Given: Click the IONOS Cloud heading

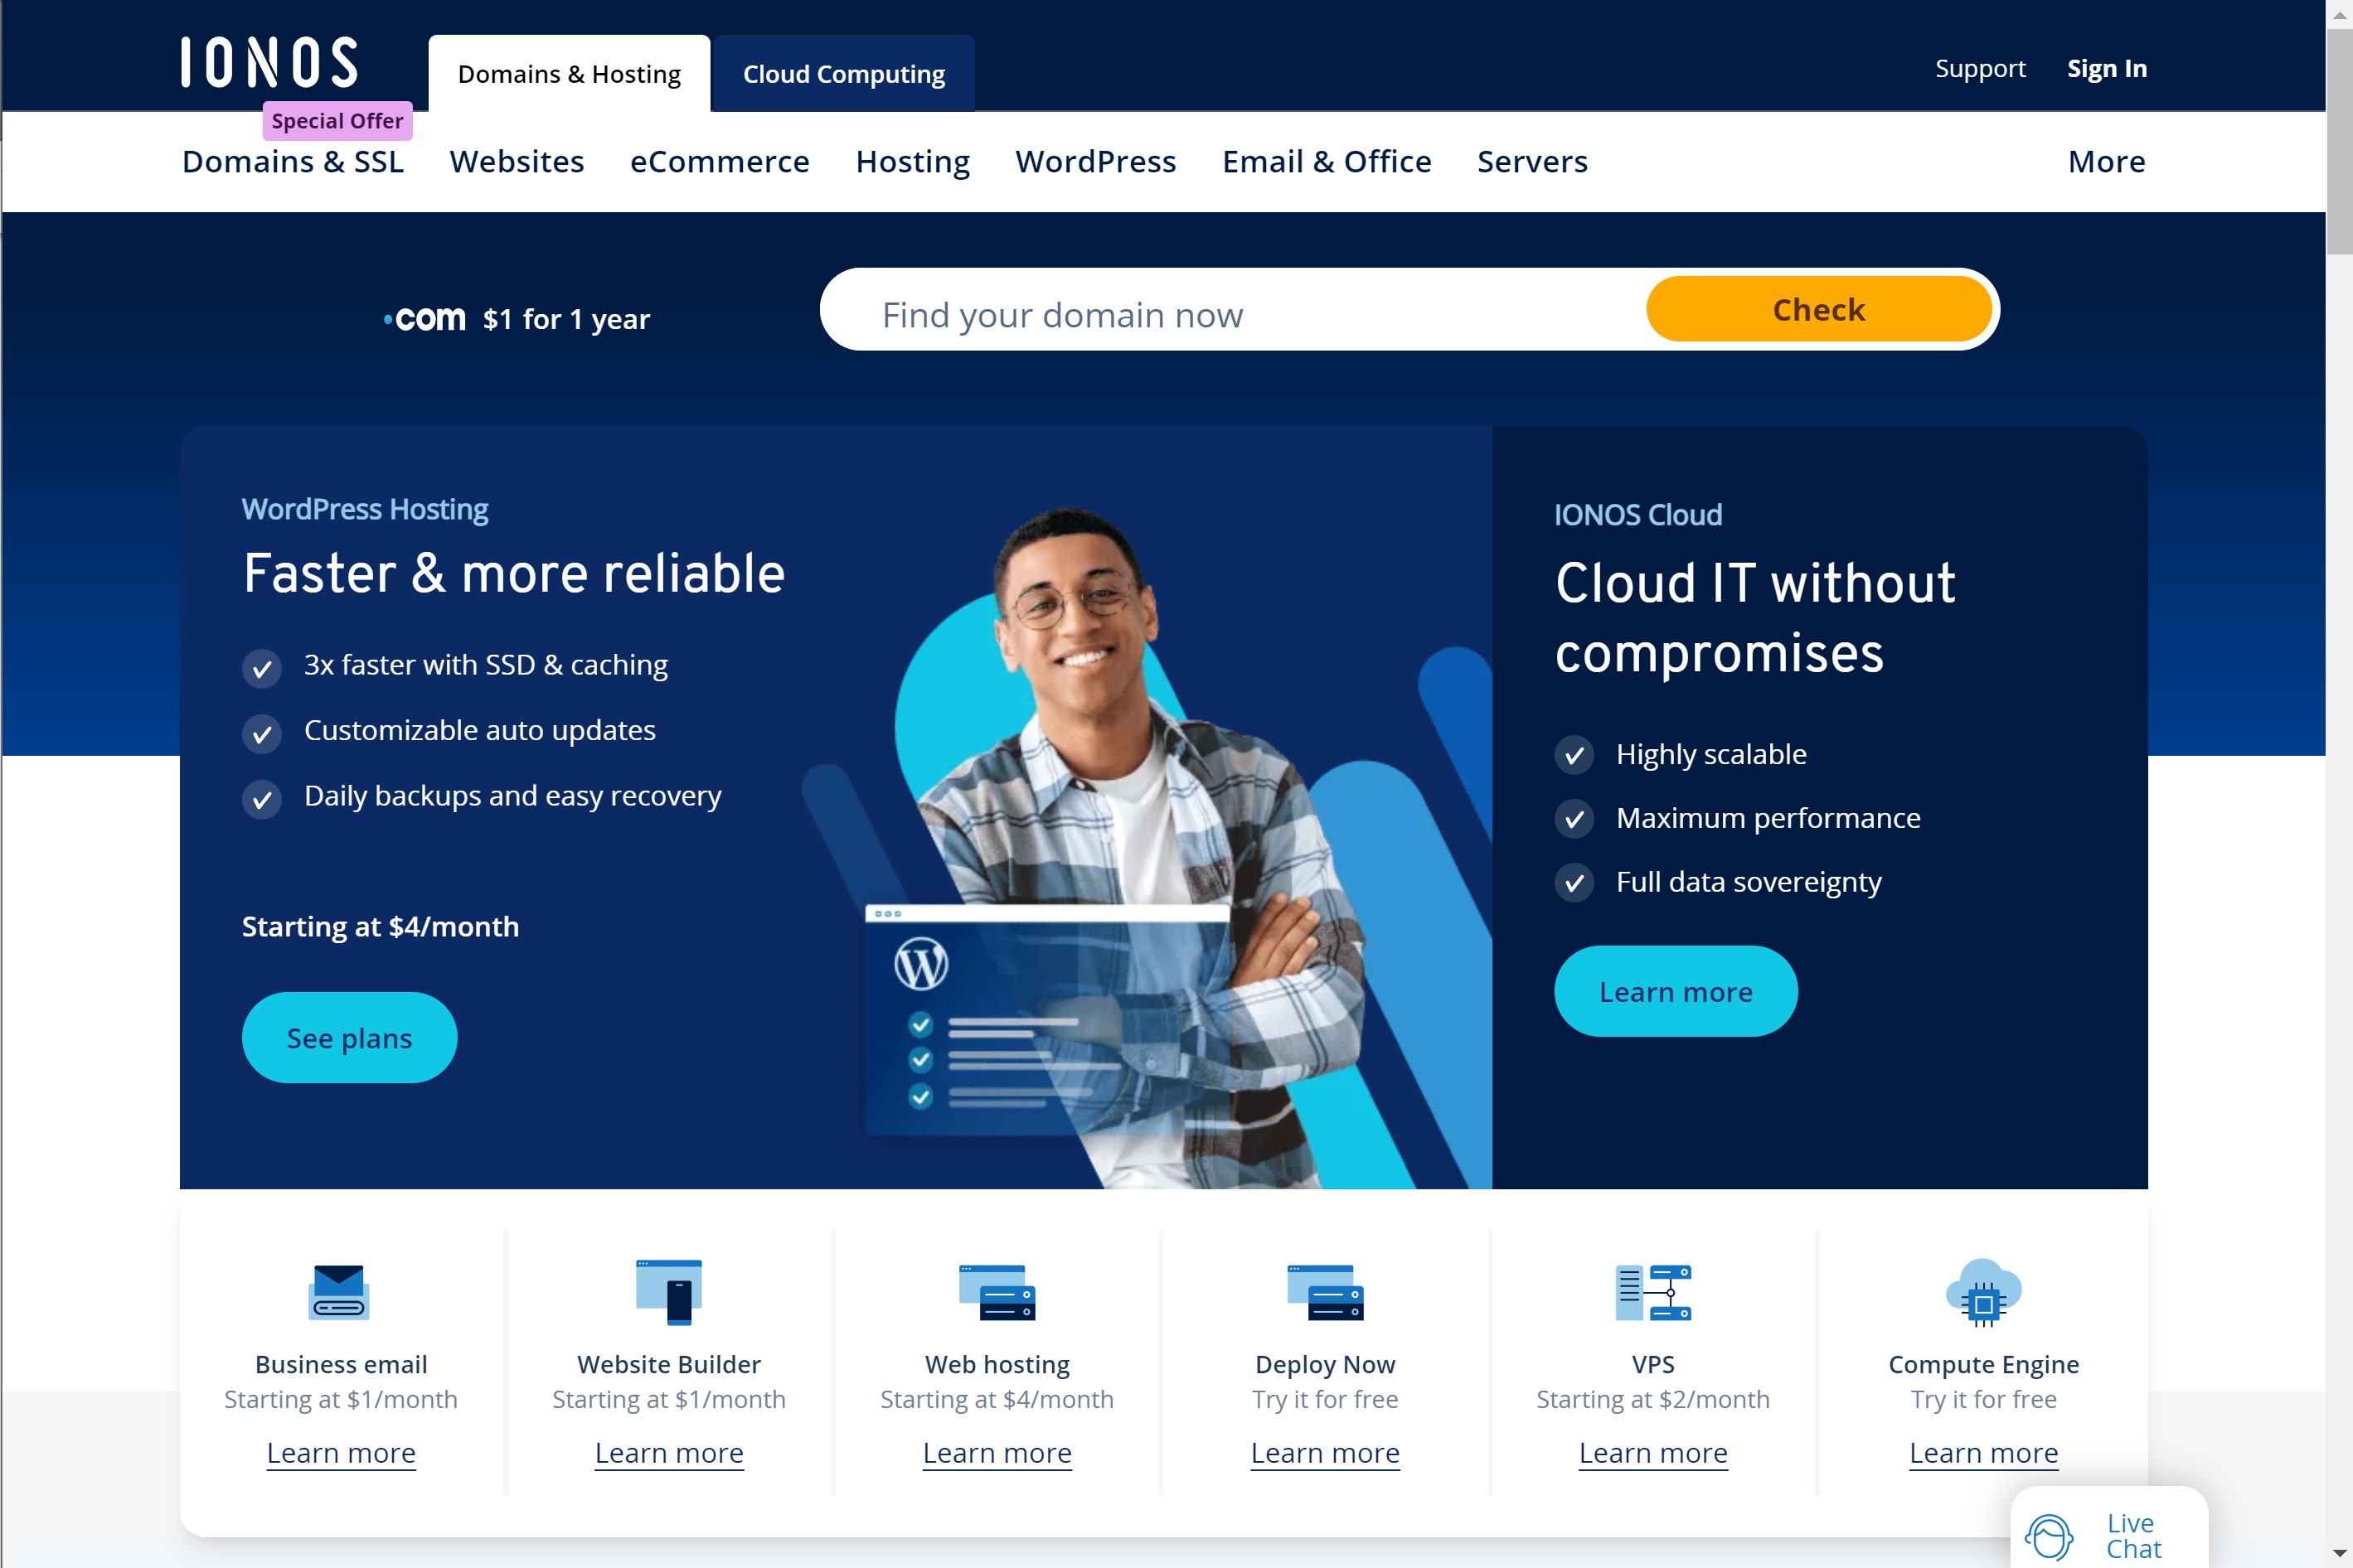Looking at the screenshot, I should [1638, 515].
